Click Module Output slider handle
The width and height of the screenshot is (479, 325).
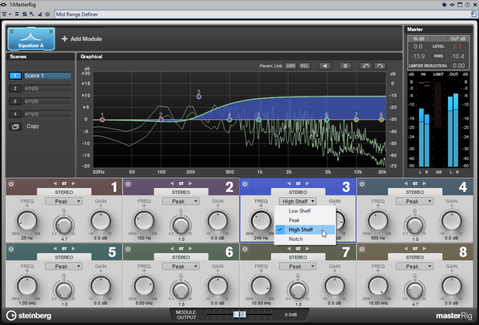point(239,314)
